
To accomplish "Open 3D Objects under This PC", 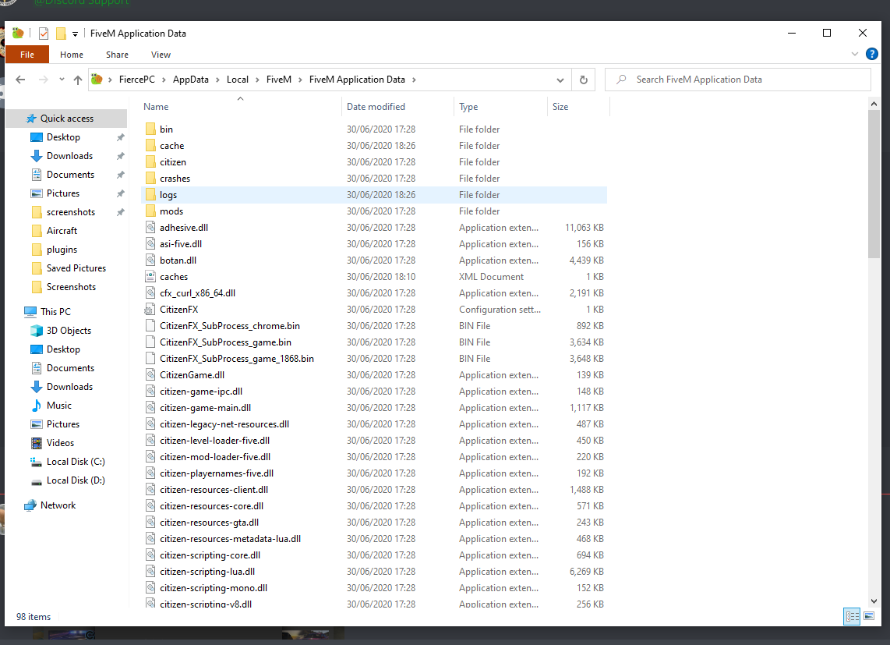I will pyautogui.click(x=68, y=330).
